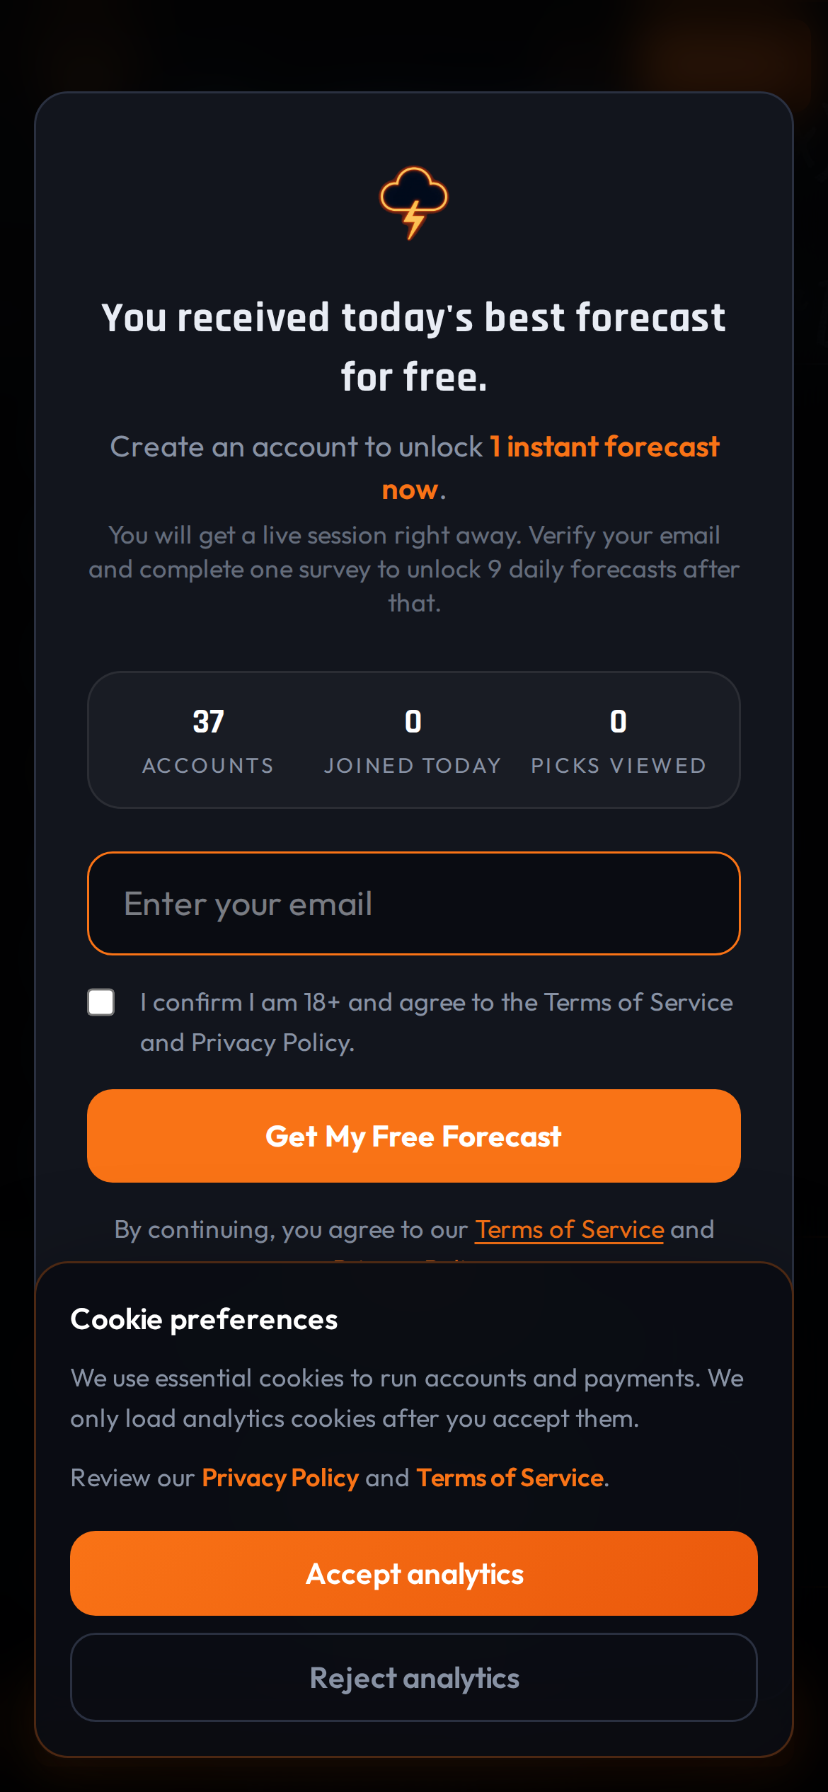The width and height of the screenshot is (828, 1792).
Task: Reject analytics cookies
Action: coord(414,1677)
